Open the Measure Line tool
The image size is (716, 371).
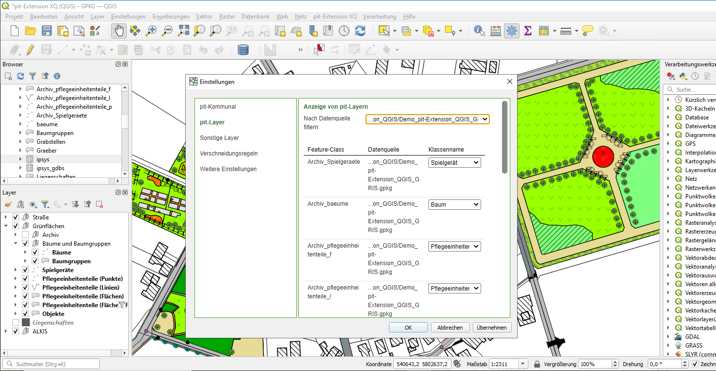[565, 30]
